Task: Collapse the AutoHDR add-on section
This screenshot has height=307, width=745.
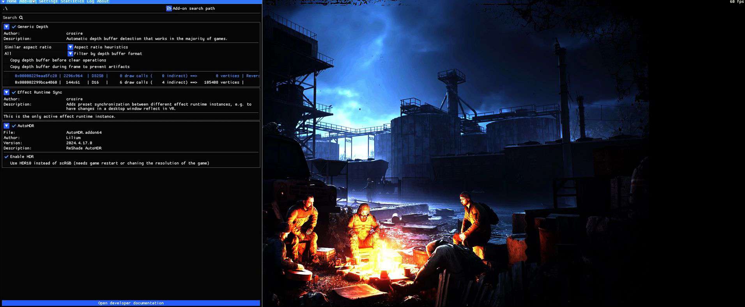Action: [x=7, y=126]
